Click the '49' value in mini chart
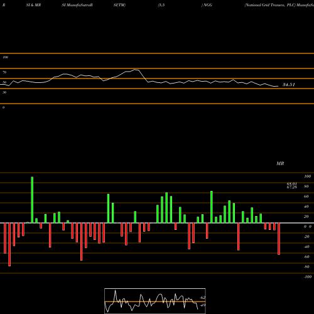This screenshot has height=314, width=314. coord(202,305)
